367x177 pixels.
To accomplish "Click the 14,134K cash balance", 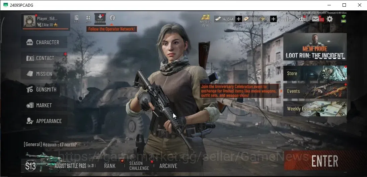I will tap(225, 19).
